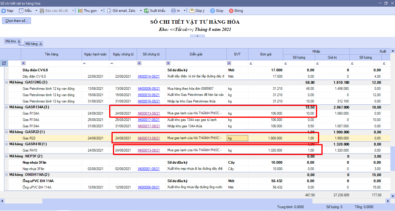
Task: Click the horizontal scrollbar right arrow
Action: (x=388, y=201)
